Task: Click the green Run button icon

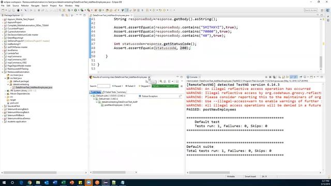Action: tap(76, 10)
